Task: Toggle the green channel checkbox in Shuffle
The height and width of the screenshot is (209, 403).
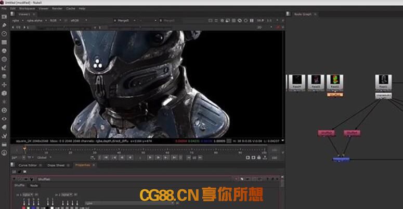Action: point(28,207)
